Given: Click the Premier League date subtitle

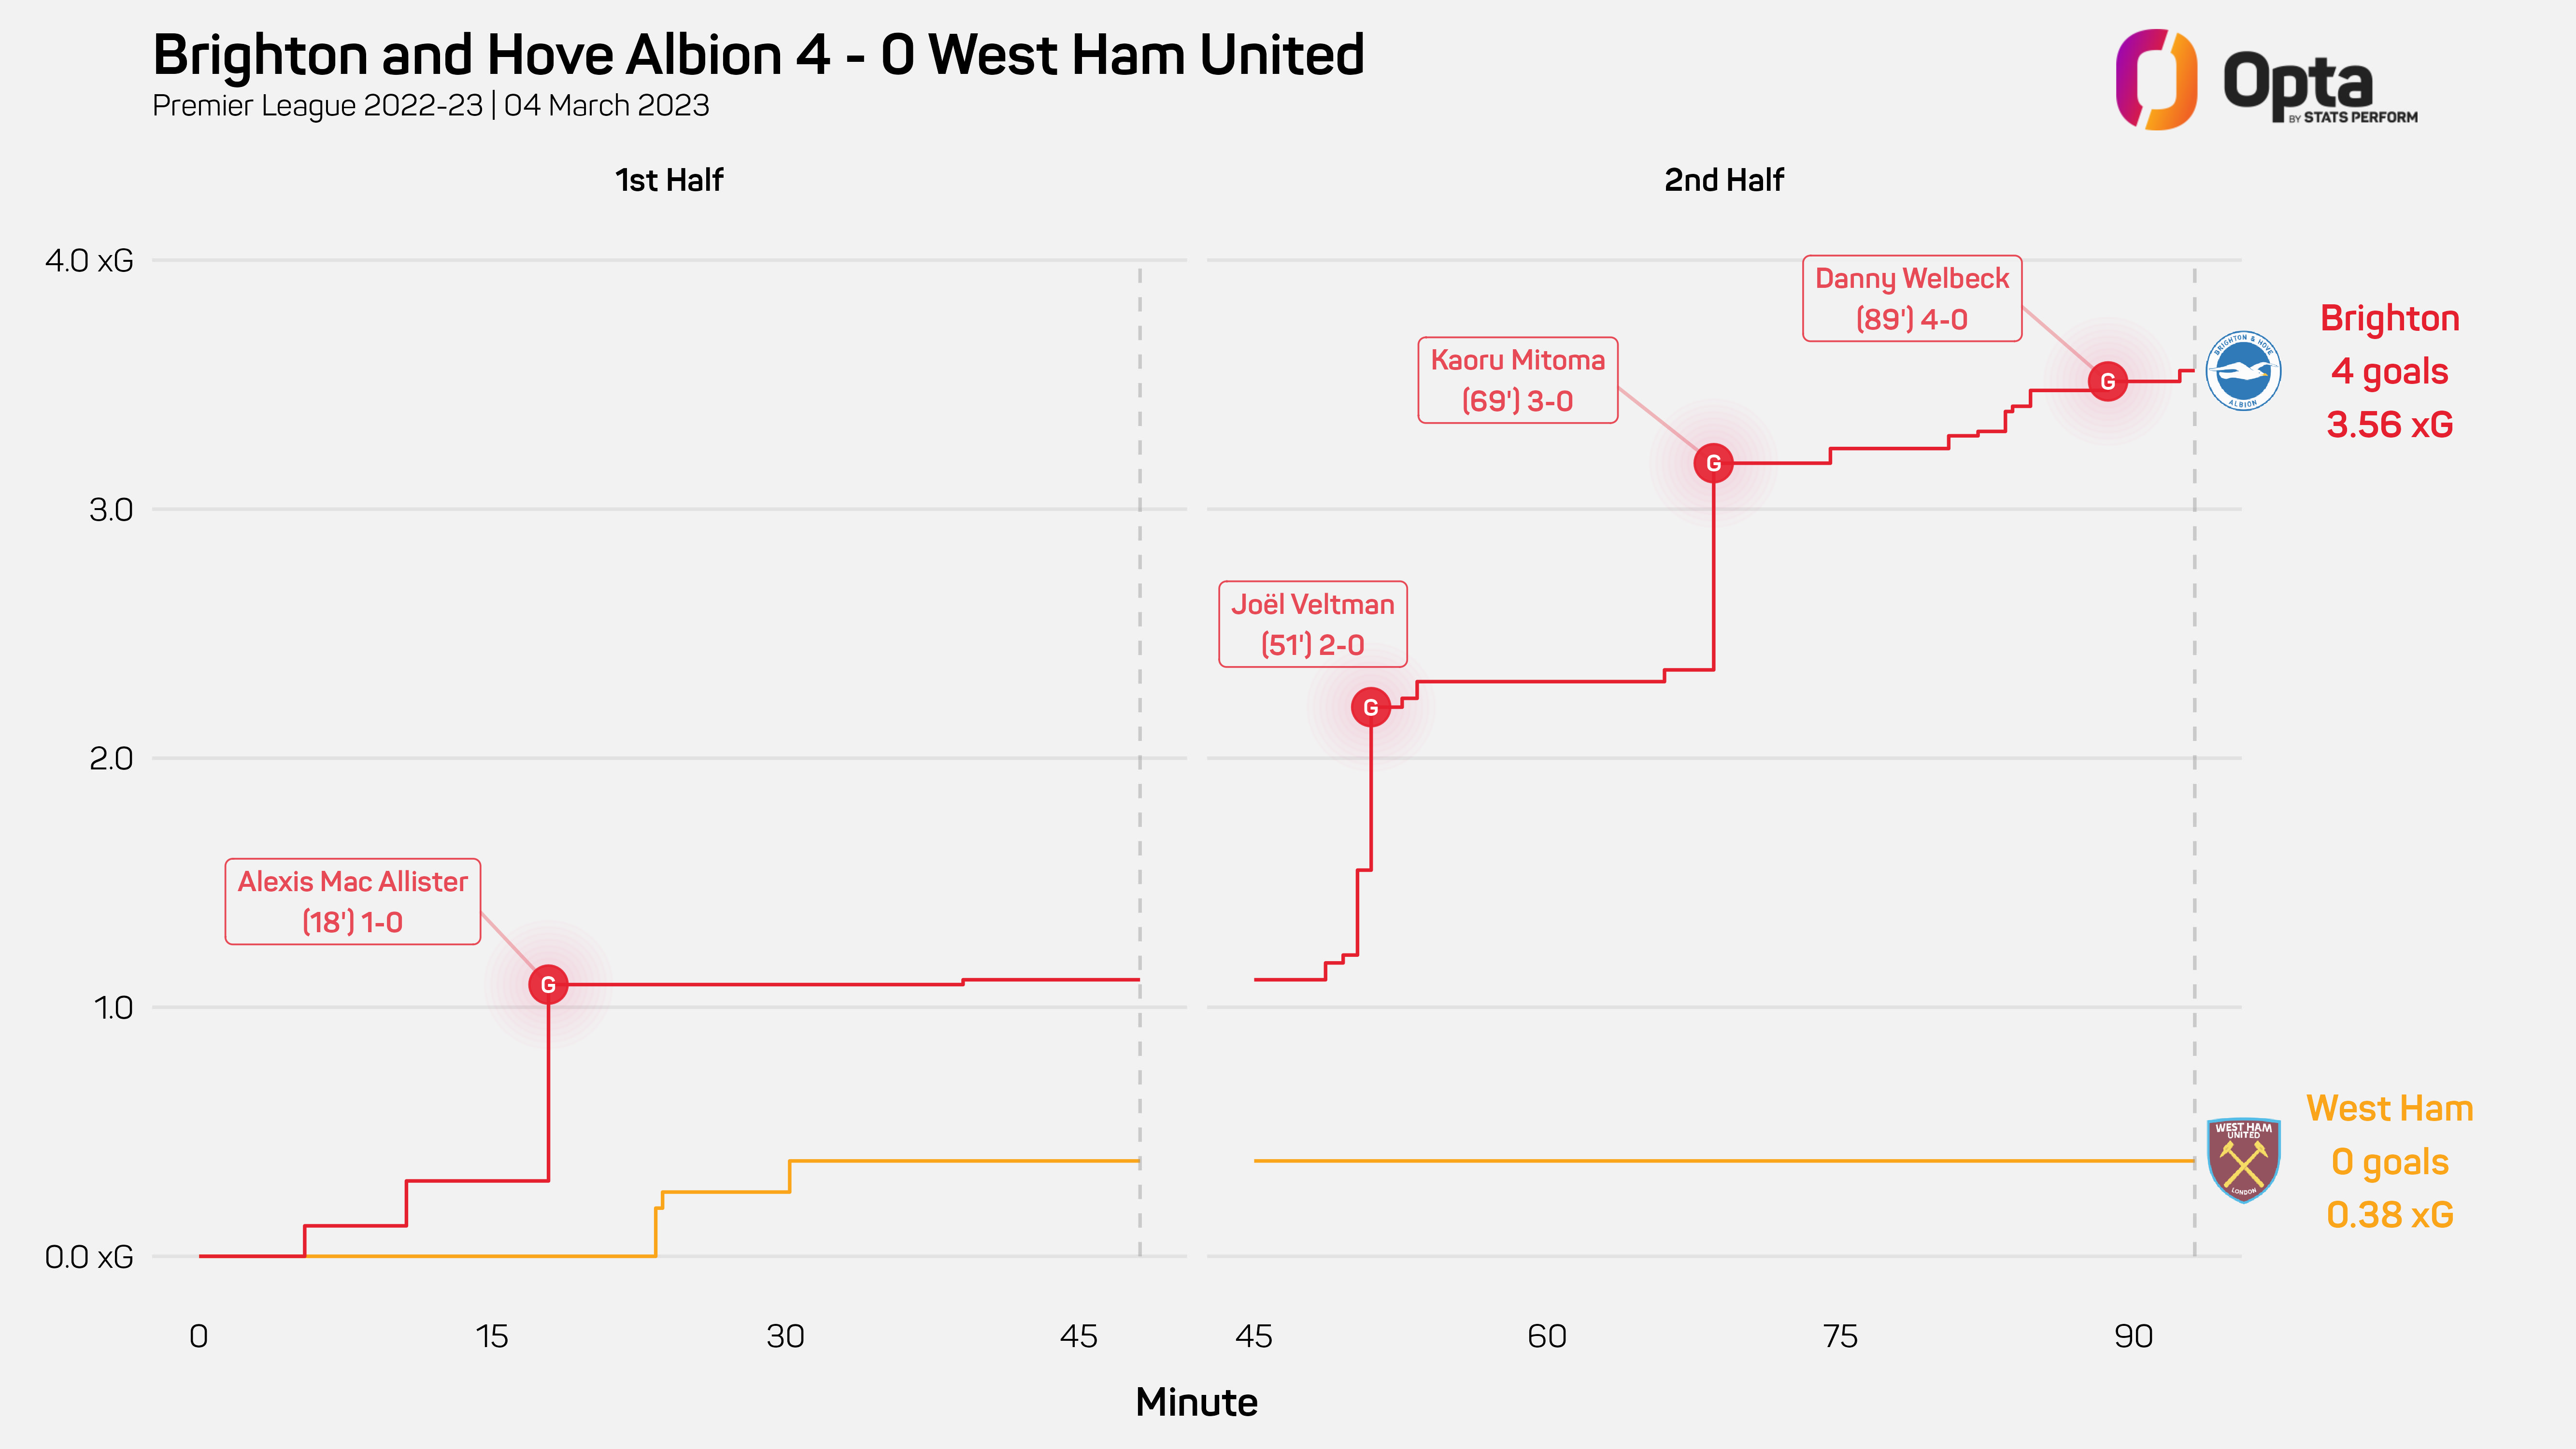Looking at the screenshot, I should click(x=431, y=105).
